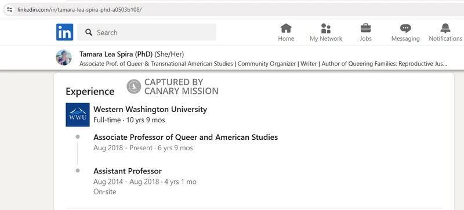This screenshot has width=464, height=210.
Task: Click the LinkedIn logo icon
Action: coord(64,32)
